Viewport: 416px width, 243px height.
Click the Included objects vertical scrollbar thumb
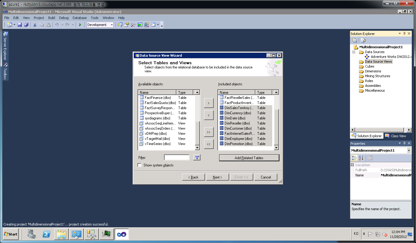276,128
